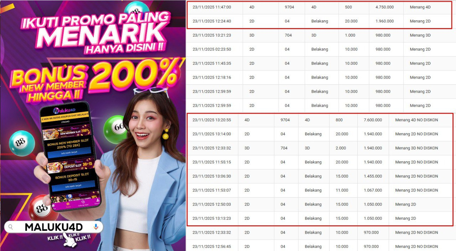
Task: Tap the Maluku4D logo on the phone screen
Action: [64, 109]
